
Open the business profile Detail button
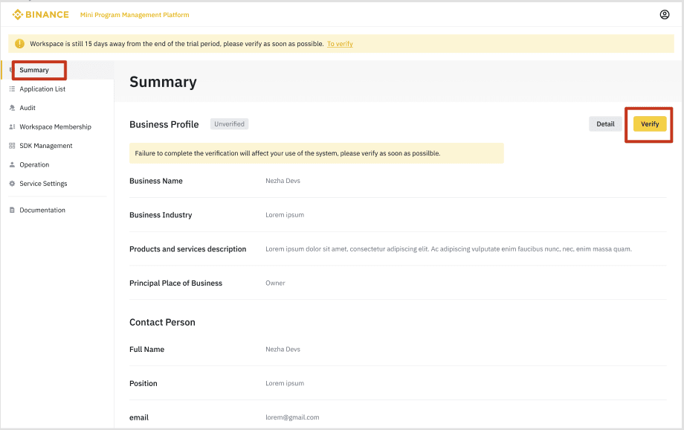(x=605, y=124)
